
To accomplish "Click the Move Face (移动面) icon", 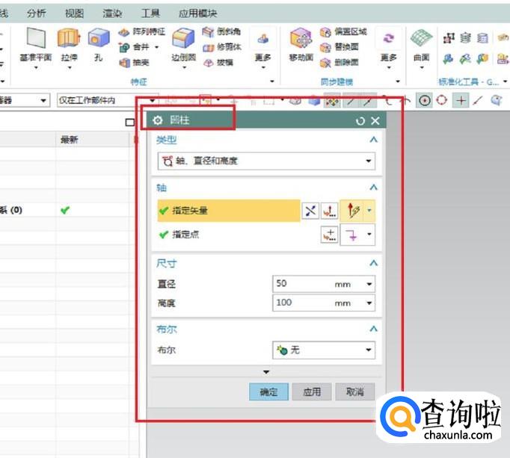I will click(301, 40).
